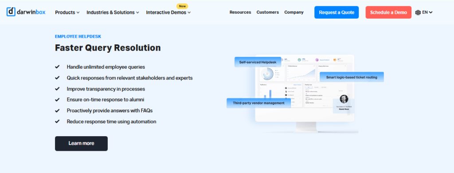
Task: Open the Customers page
Action: [267, 12]
